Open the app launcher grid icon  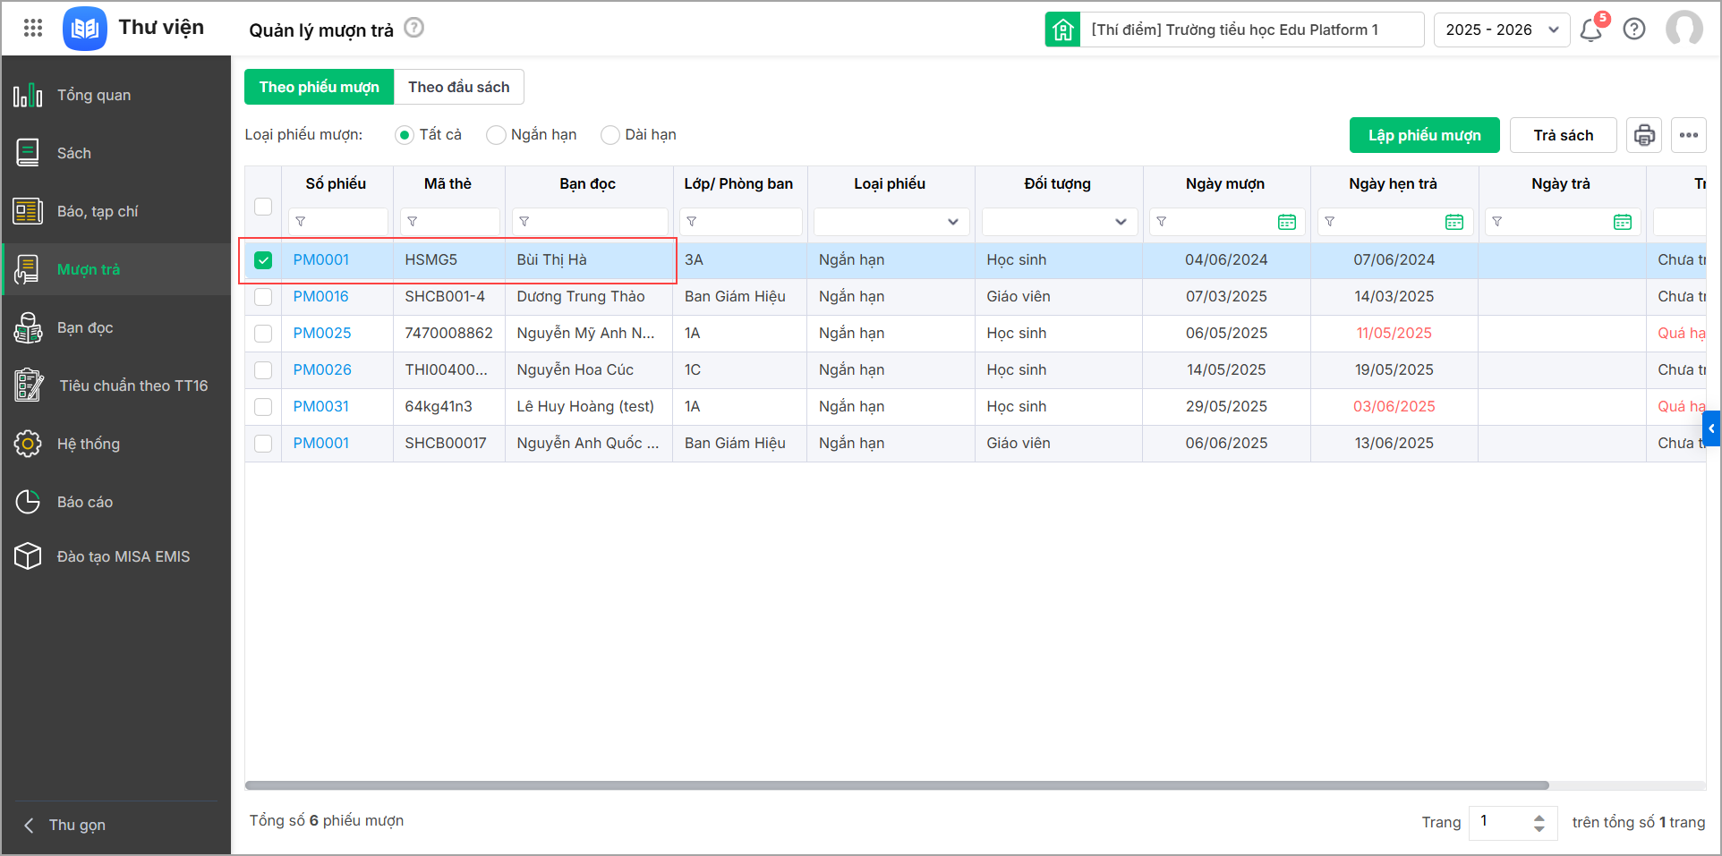33,29
